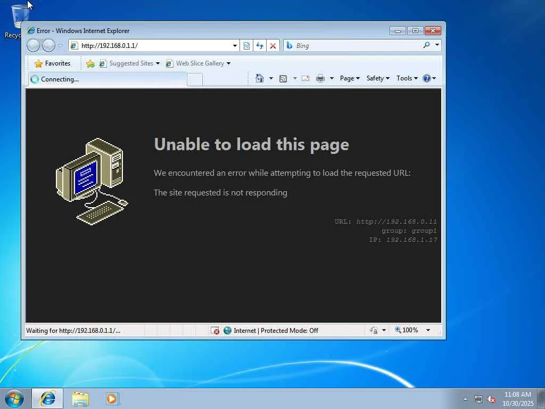Click the 100% zoom level button
Screen dimensions: 545x409
[406, 330]
